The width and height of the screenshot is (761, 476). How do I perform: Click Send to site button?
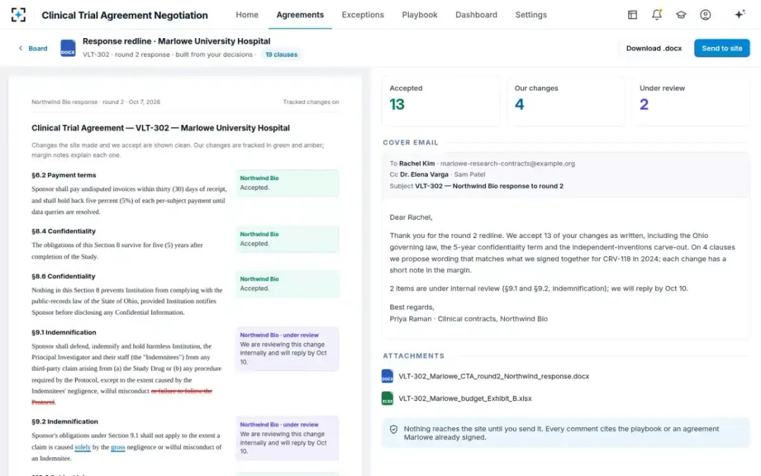point(722,48)
